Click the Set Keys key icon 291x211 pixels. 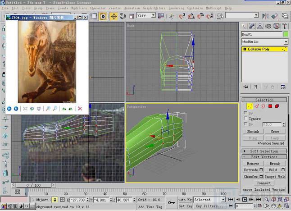click(x=171, y=202)
